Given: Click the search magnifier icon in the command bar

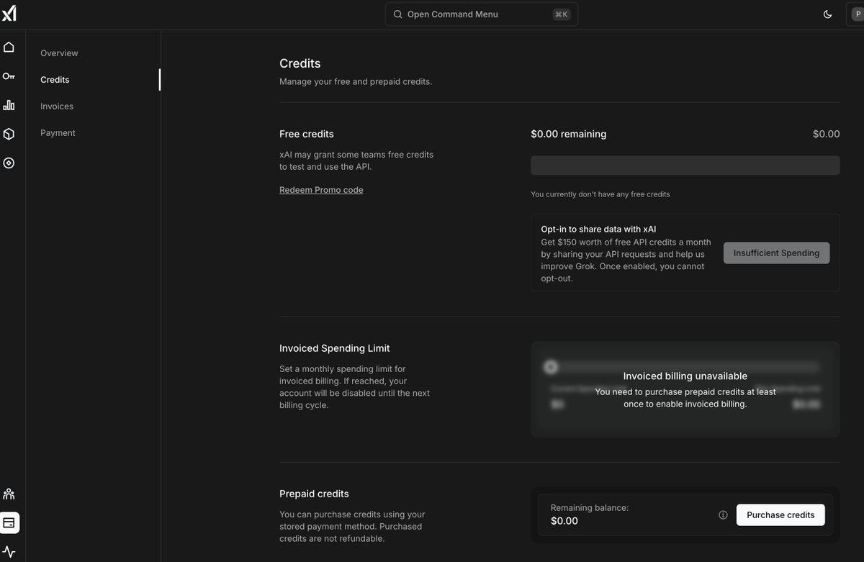Looking at the screenshot, I should coord(397,14).
